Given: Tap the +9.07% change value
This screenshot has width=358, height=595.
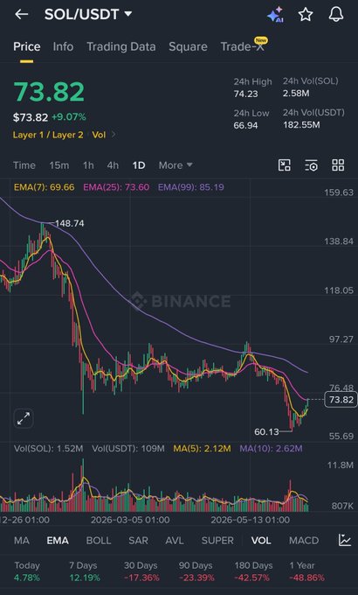Looking at the screenshot, I should point(69,117).
